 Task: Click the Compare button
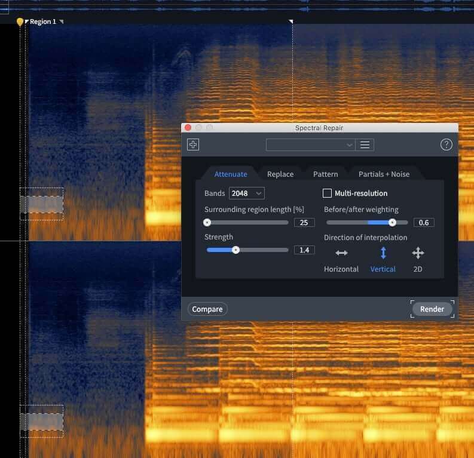[x=207, y=309]
